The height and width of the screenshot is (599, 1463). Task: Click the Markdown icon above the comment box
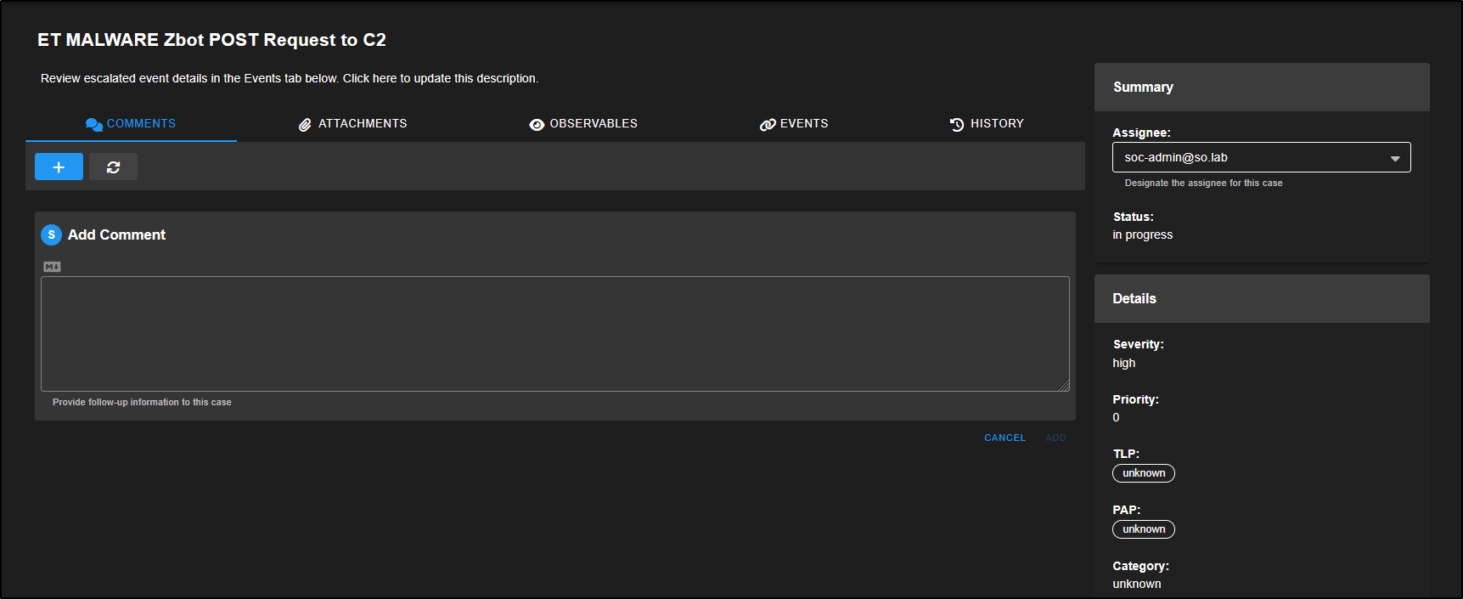tap(52, 267)
